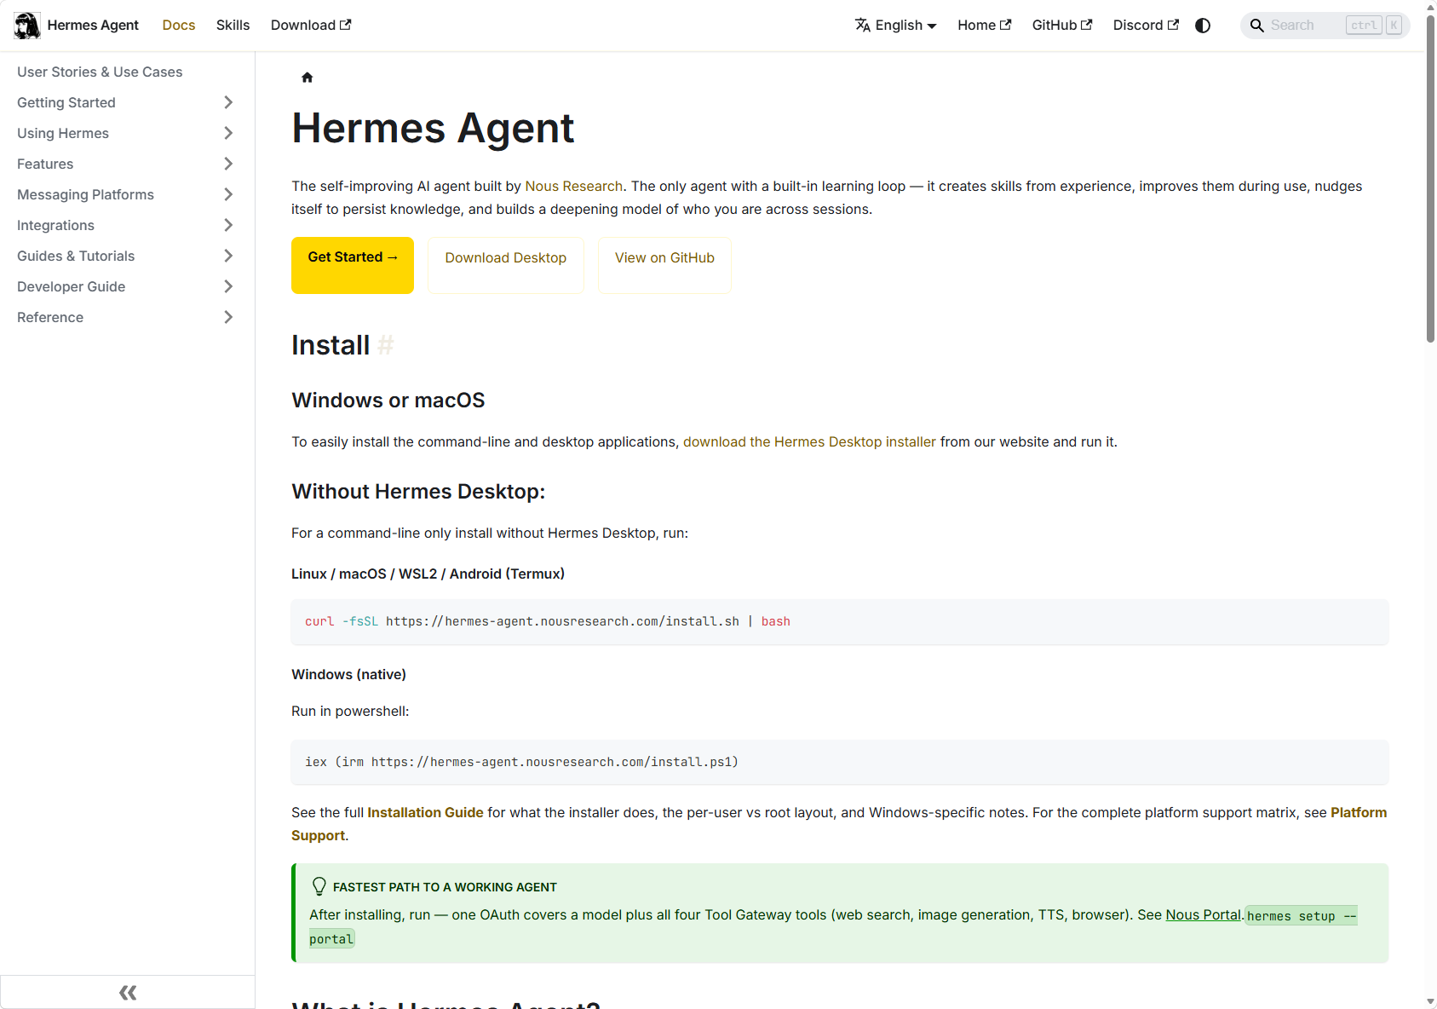Expand the Using Hermes section

(x=228, y=133)
